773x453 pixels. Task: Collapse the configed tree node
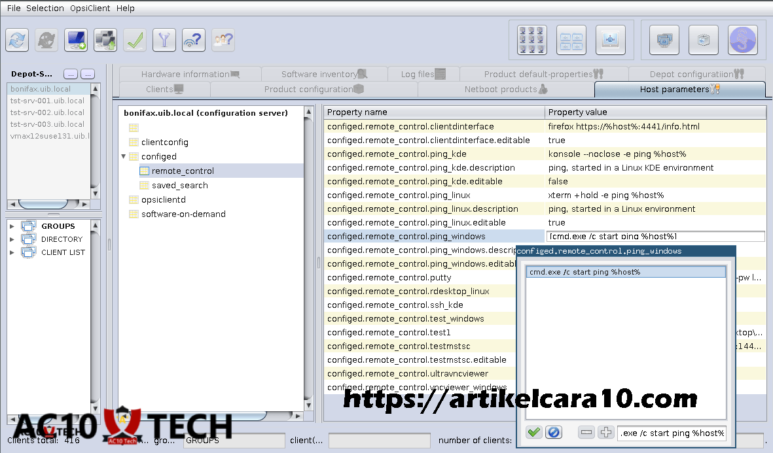pos(123,156)
